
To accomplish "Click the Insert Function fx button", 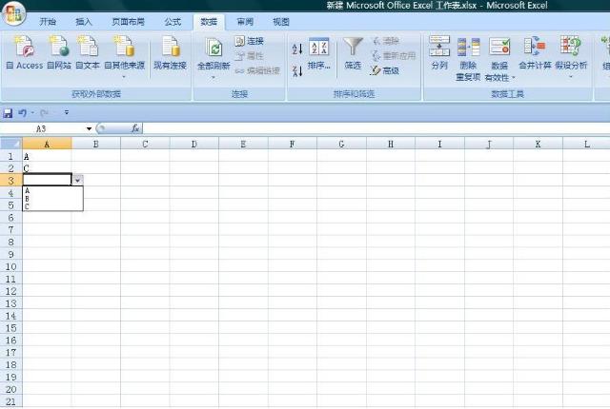I will (x=135, y=128).
